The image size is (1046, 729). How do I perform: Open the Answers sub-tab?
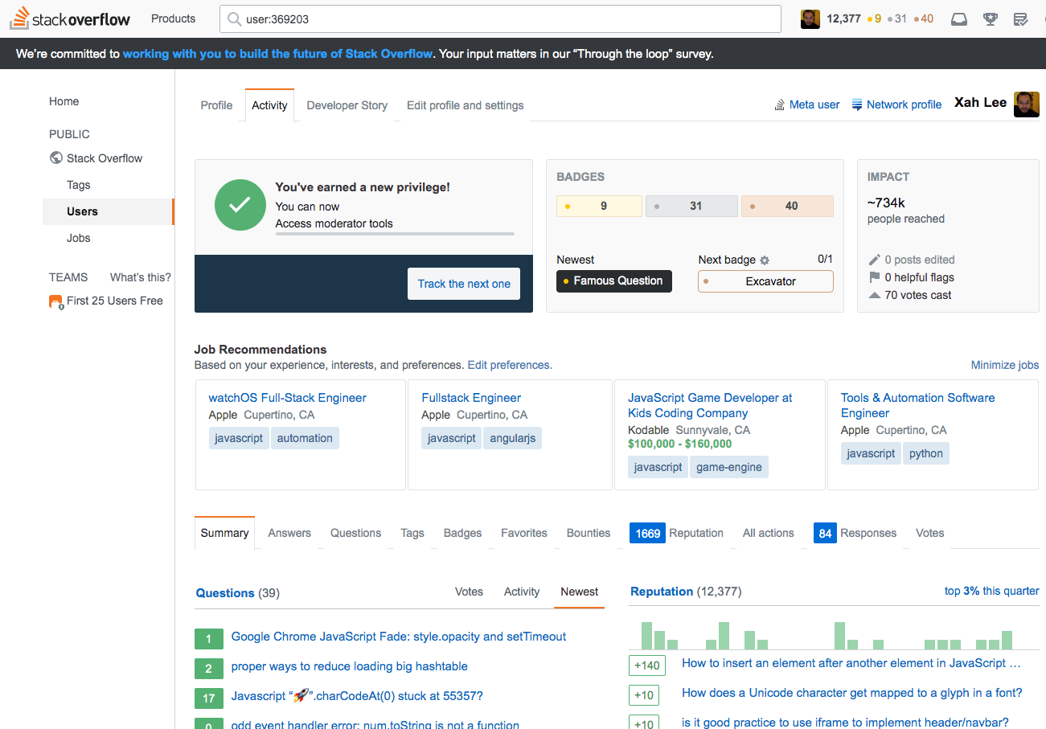(289, 533)
